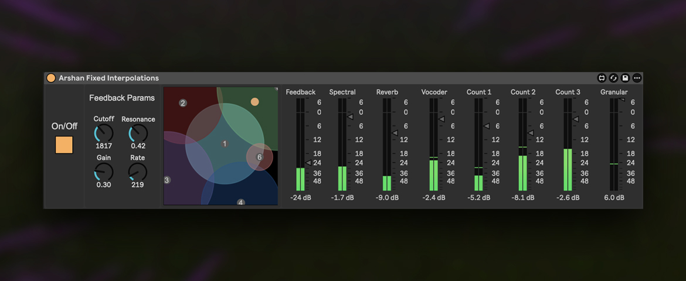Click the Spectral -1.7 dB value

[x=342, y=197]
